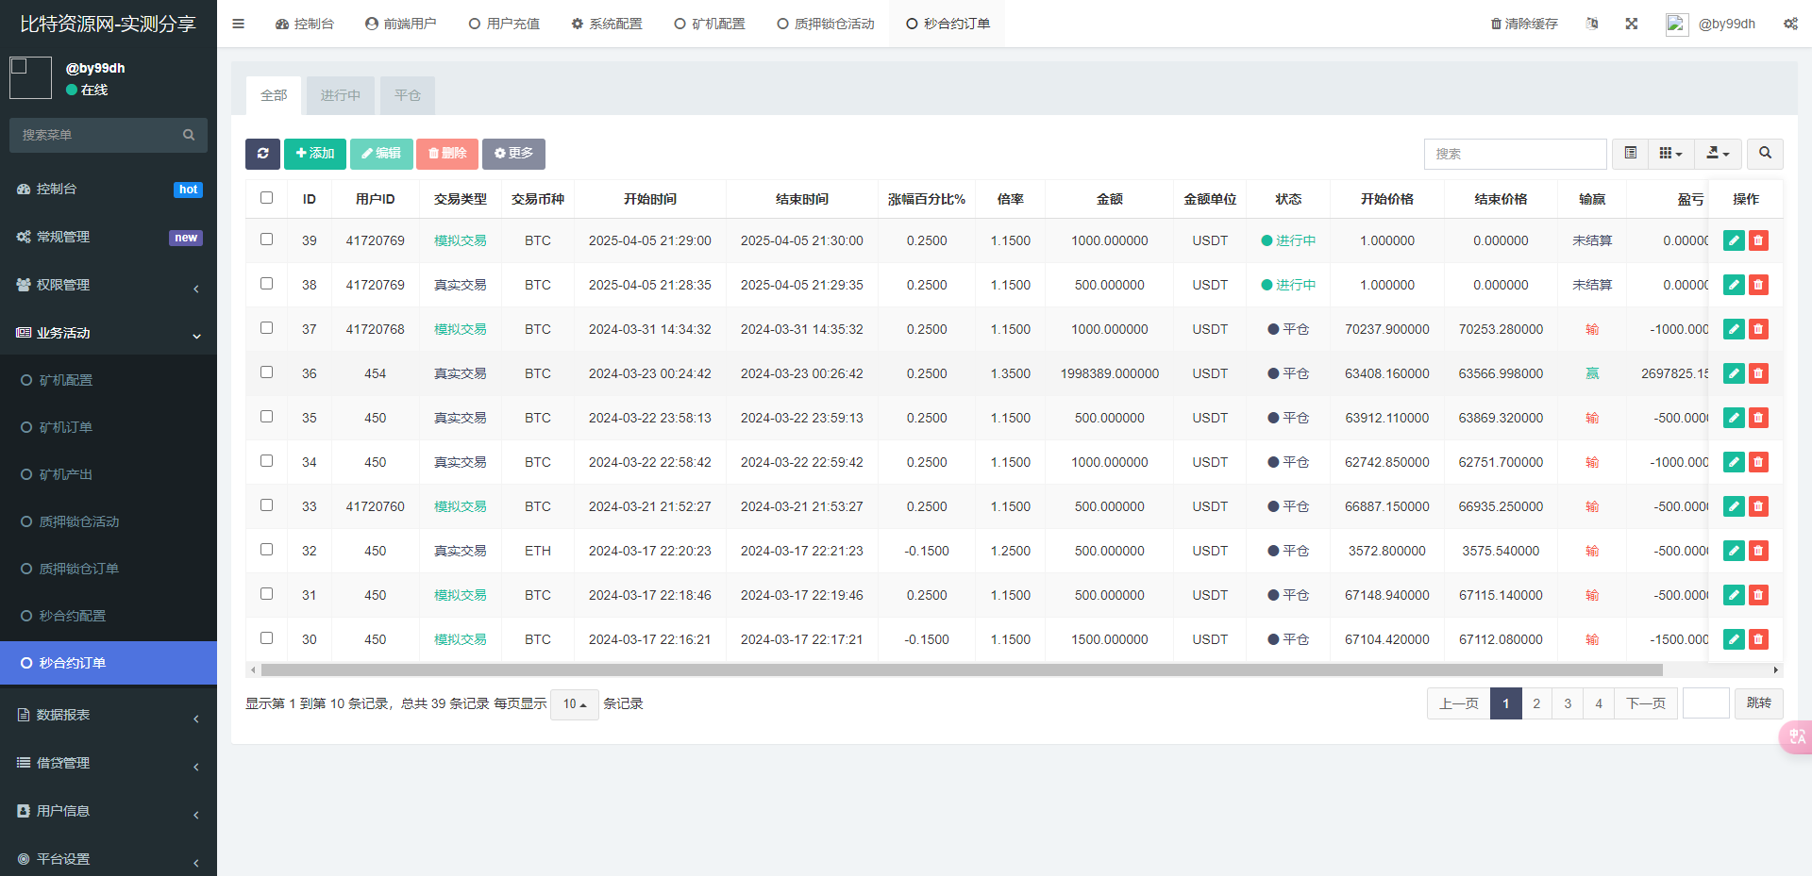Viewport: 1812px width, 876px height.
Task: Collapse the 业务活动 sidebar menu
Action: pos(109,333)
